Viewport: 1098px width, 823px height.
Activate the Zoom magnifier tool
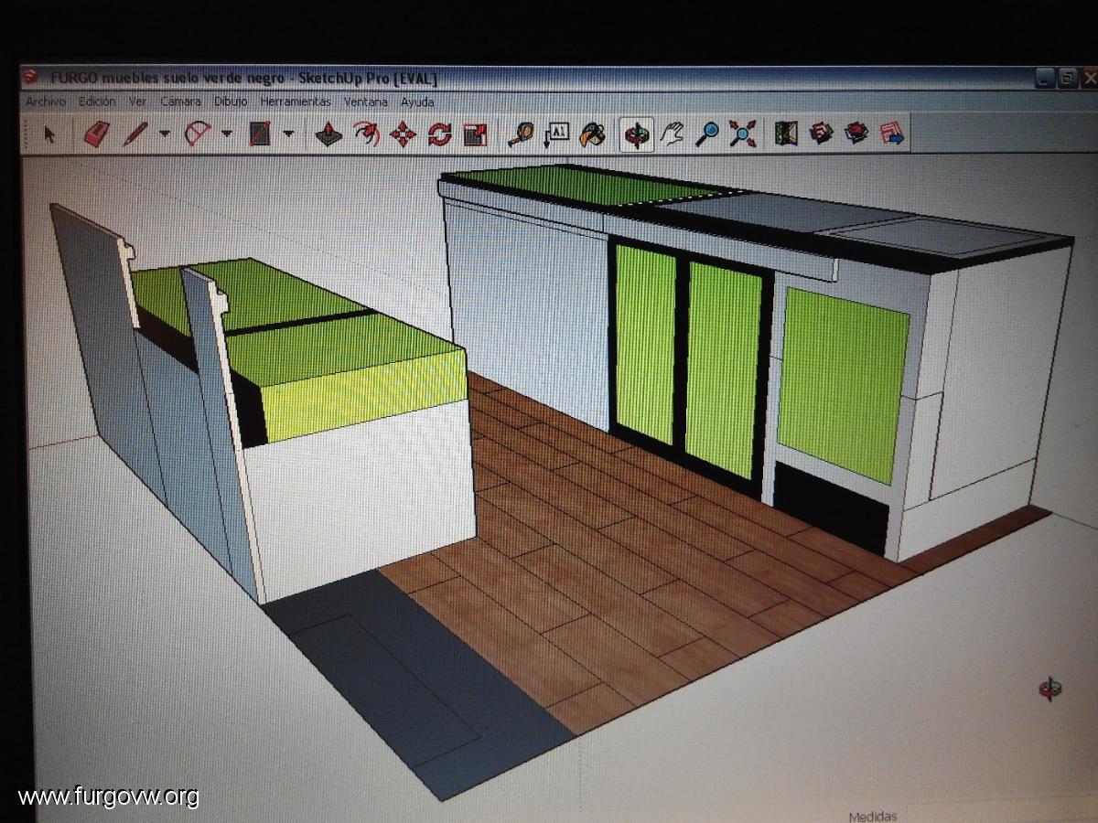tap(706, 134)
